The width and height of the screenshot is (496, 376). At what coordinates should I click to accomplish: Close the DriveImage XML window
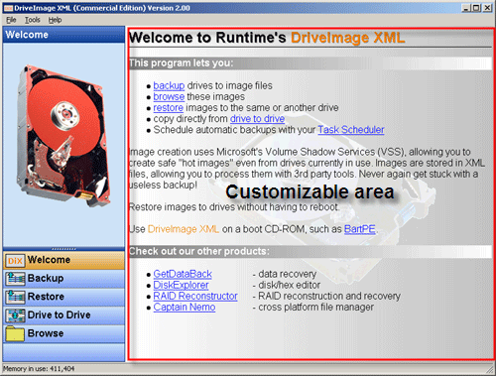[487, 8]
